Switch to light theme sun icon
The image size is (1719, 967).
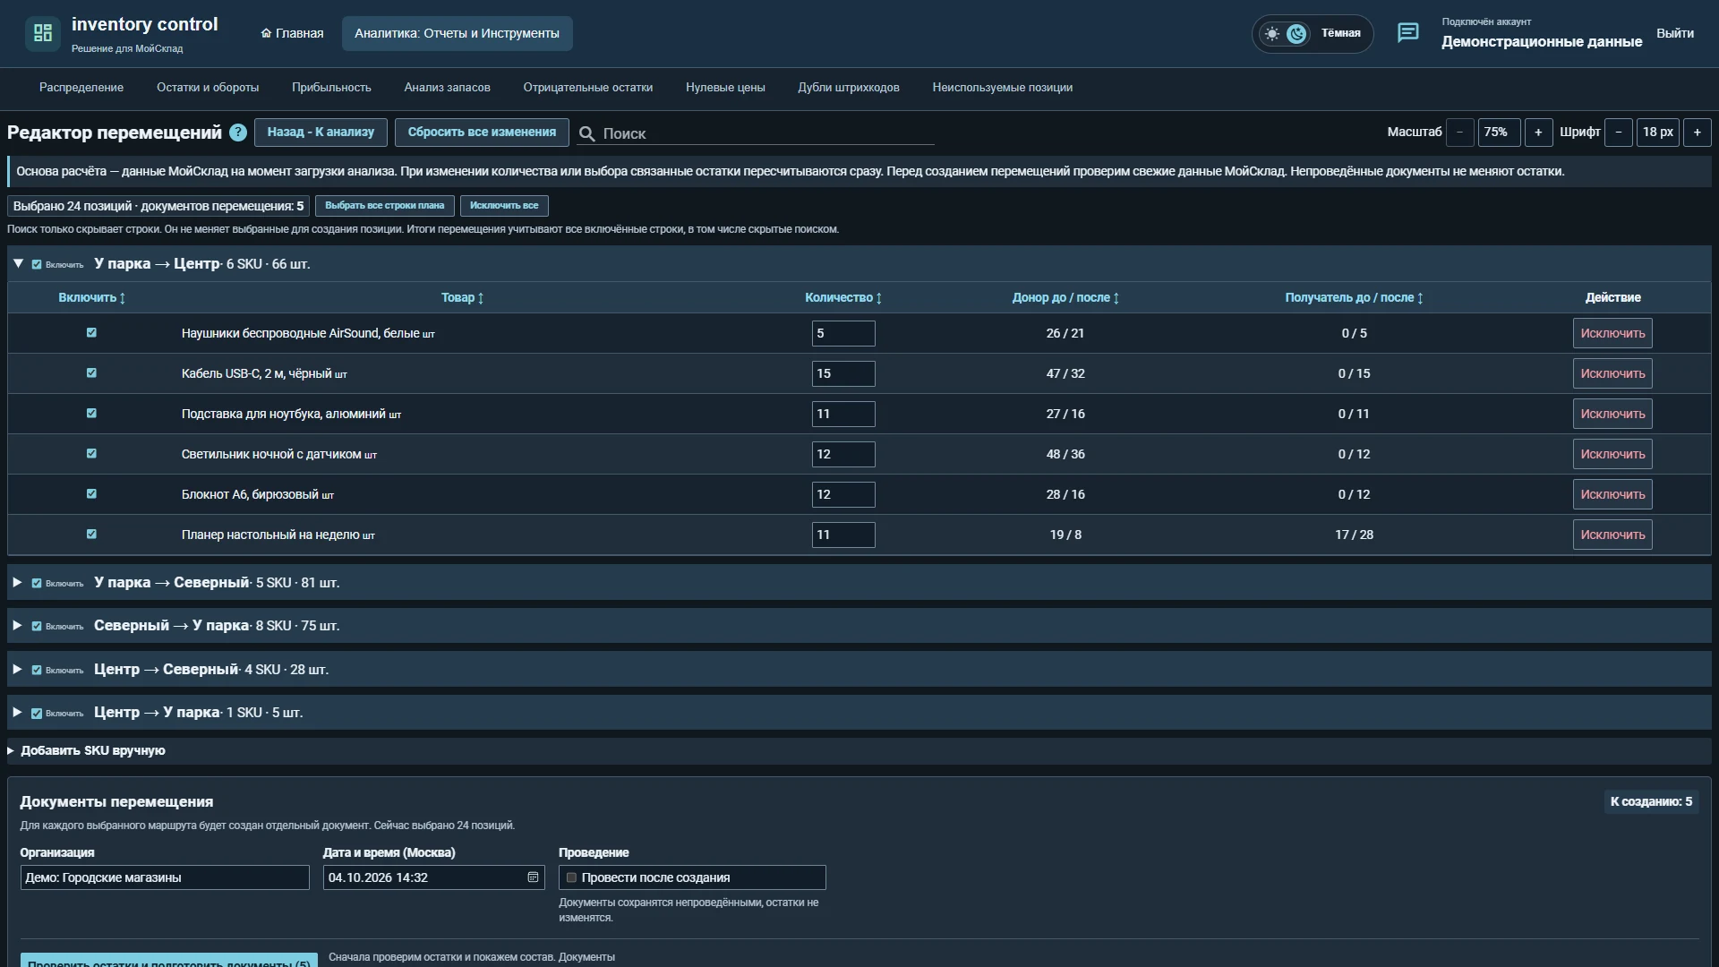(x=1271, y=34)
